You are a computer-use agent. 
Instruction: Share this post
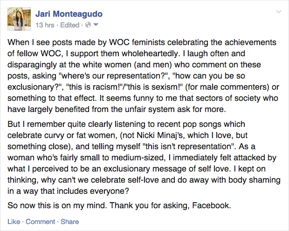tap(70, 222)
